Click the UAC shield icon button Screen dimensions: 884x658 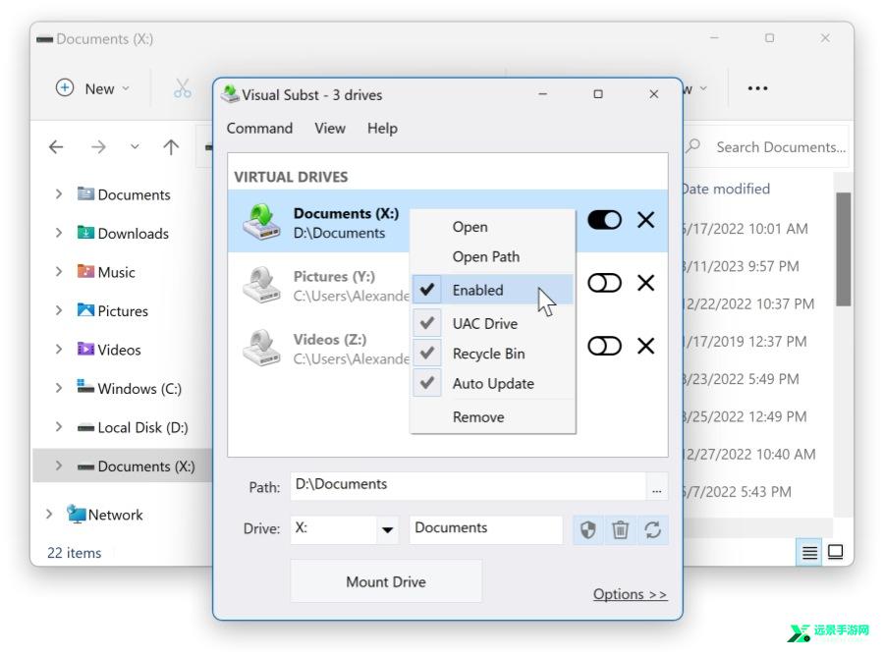click(588, 530)
